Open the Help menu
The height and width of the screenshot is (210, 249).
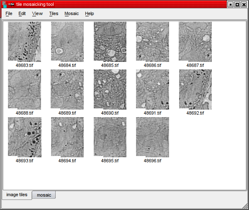(90, 14)
